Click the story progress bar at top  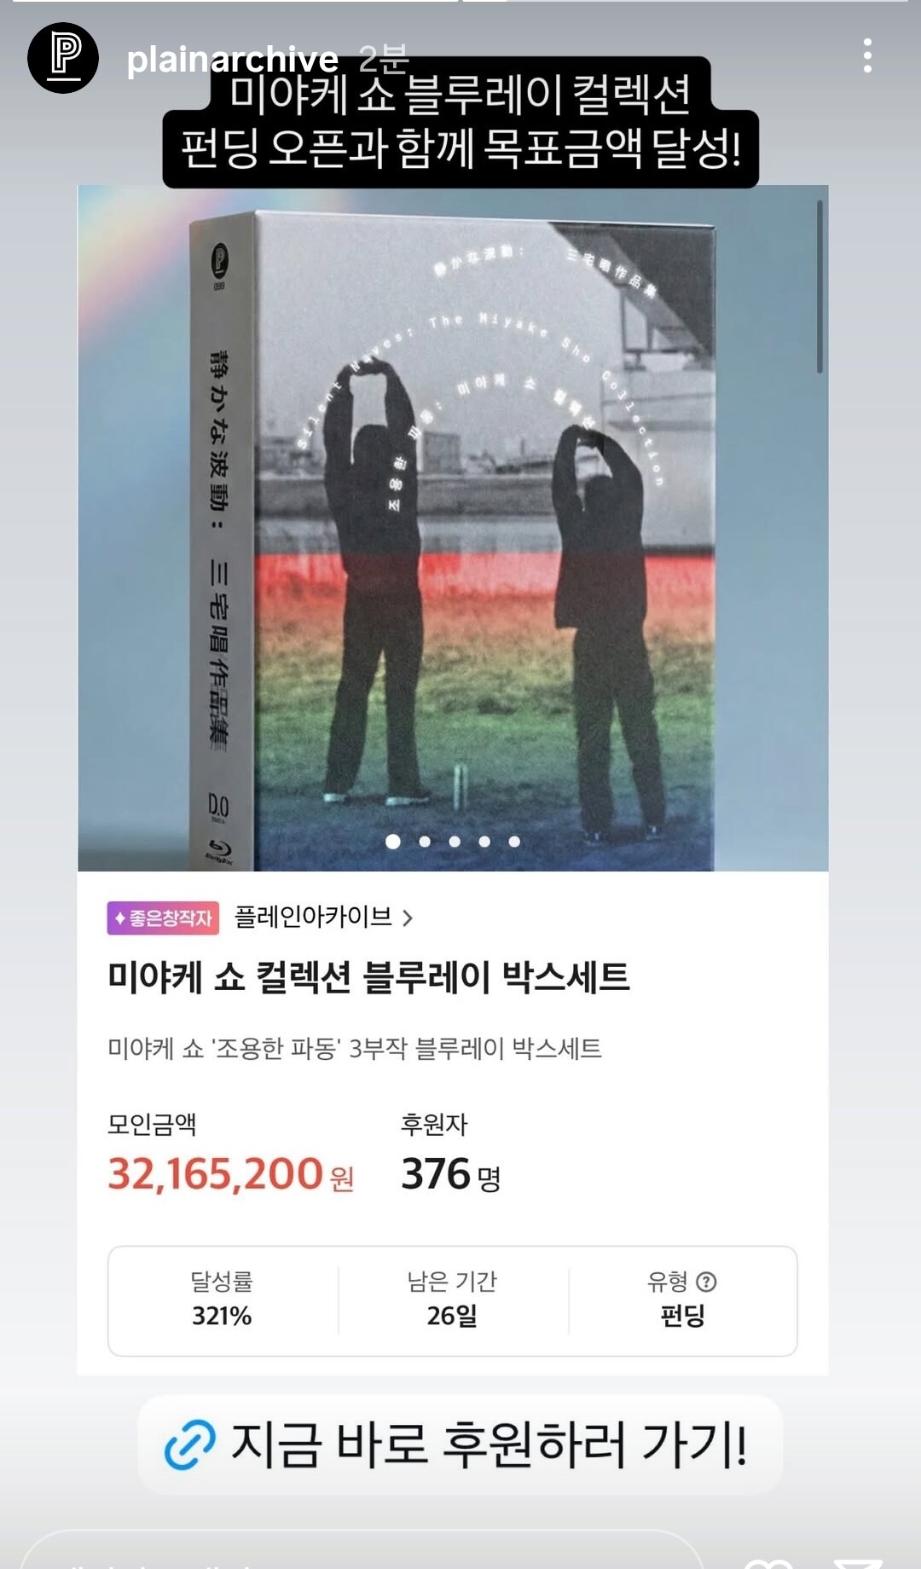click(460, 2)
